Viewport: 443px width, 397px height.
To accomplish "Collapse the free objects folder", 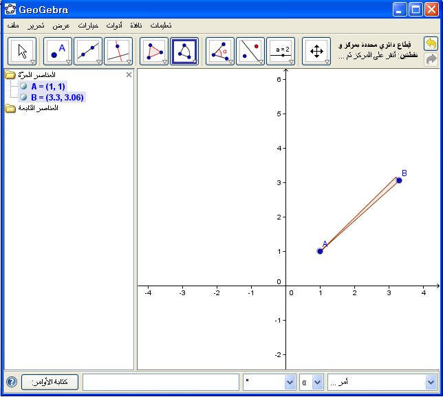I will point(10,75).
